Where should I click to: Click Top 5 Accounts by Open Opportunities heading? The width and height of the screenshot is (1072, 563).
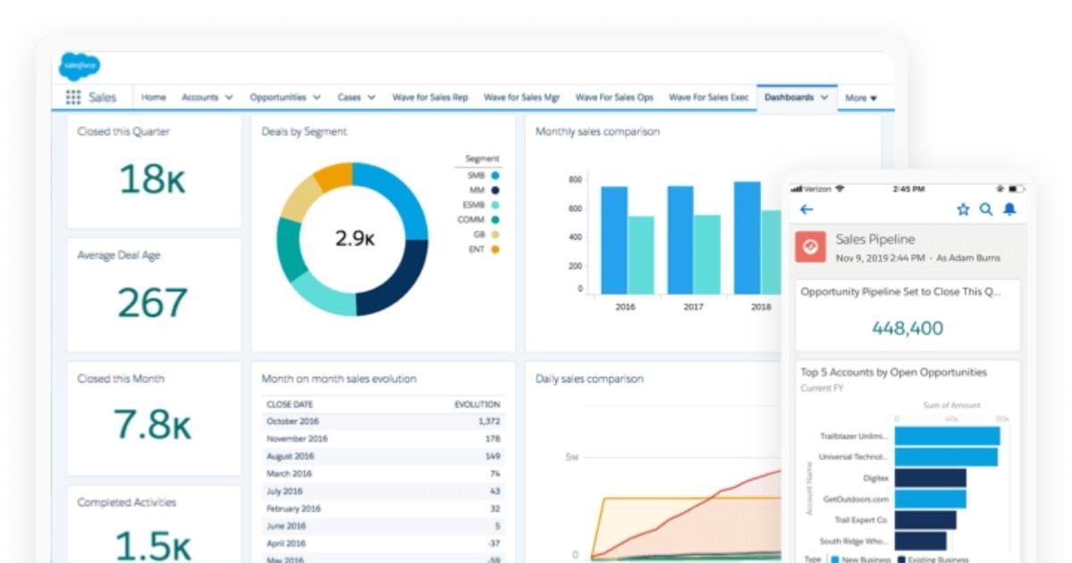893,372
